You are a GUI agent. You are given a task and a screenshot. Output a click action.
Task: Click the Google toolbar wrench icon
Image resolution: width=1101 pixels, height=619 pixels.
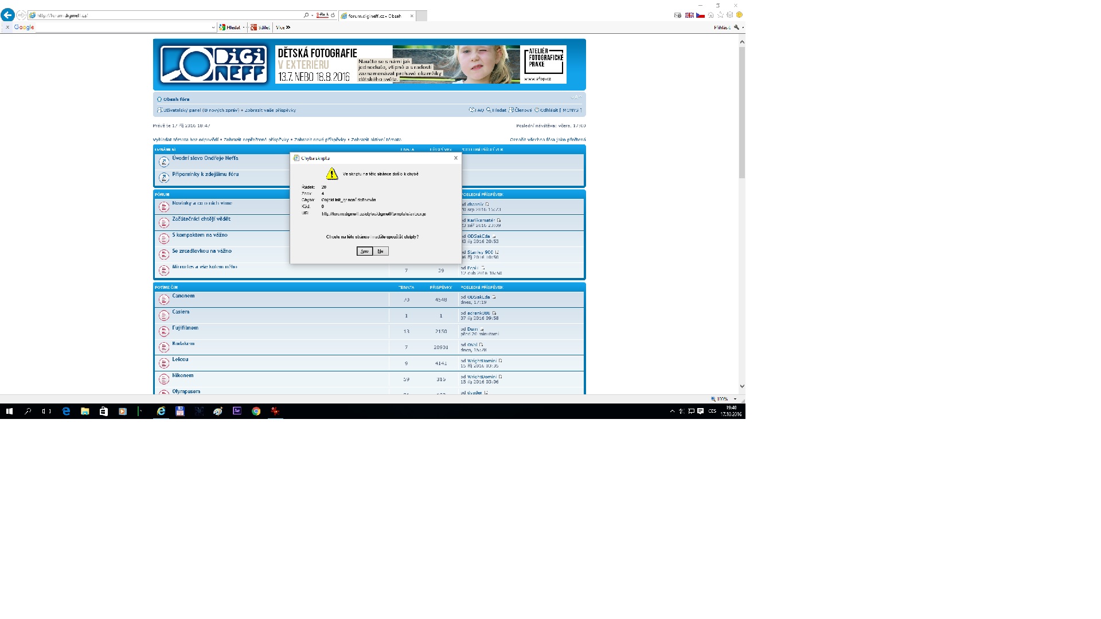click(x=737, y=28)
